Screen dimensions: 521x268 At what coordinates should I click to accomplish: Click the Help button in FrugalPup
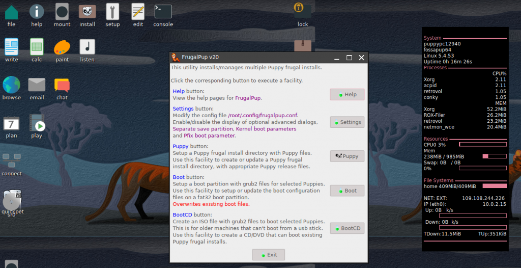point(347,95)
